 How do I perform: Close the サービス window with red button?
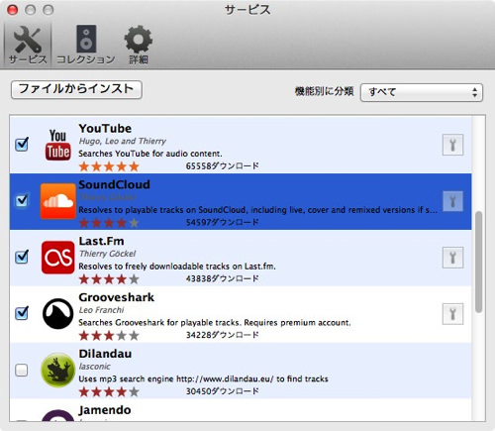click(x=12, y=10)
